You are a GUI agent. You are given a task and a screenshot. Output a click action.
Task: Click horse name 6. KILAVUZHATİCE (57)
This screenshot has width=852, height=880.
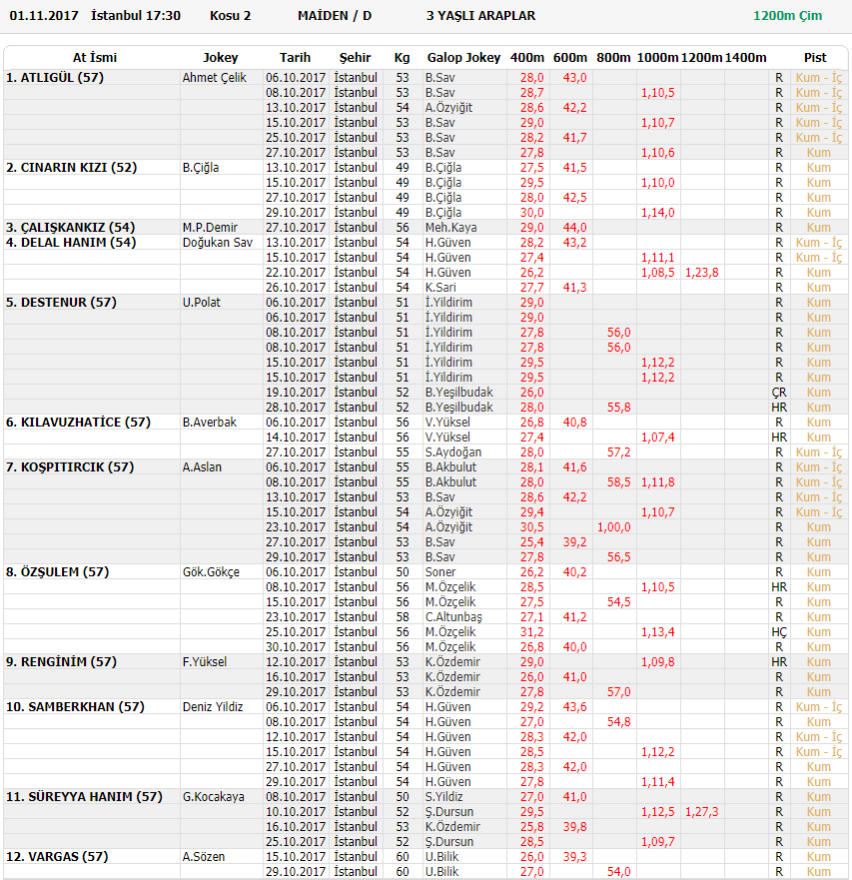point(78,423)
